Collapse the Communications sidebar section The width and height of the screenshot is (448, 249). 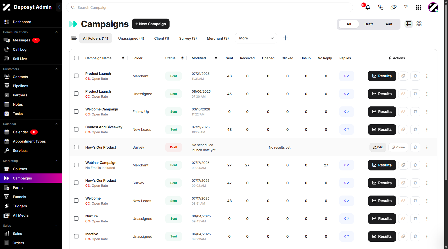pyautogui.click(x=56, y=32)
